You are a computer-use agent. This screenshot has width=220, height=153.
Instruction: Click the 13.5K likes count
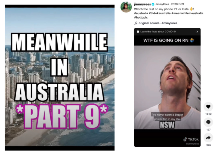pyautogui.click(x=208, y=114)
